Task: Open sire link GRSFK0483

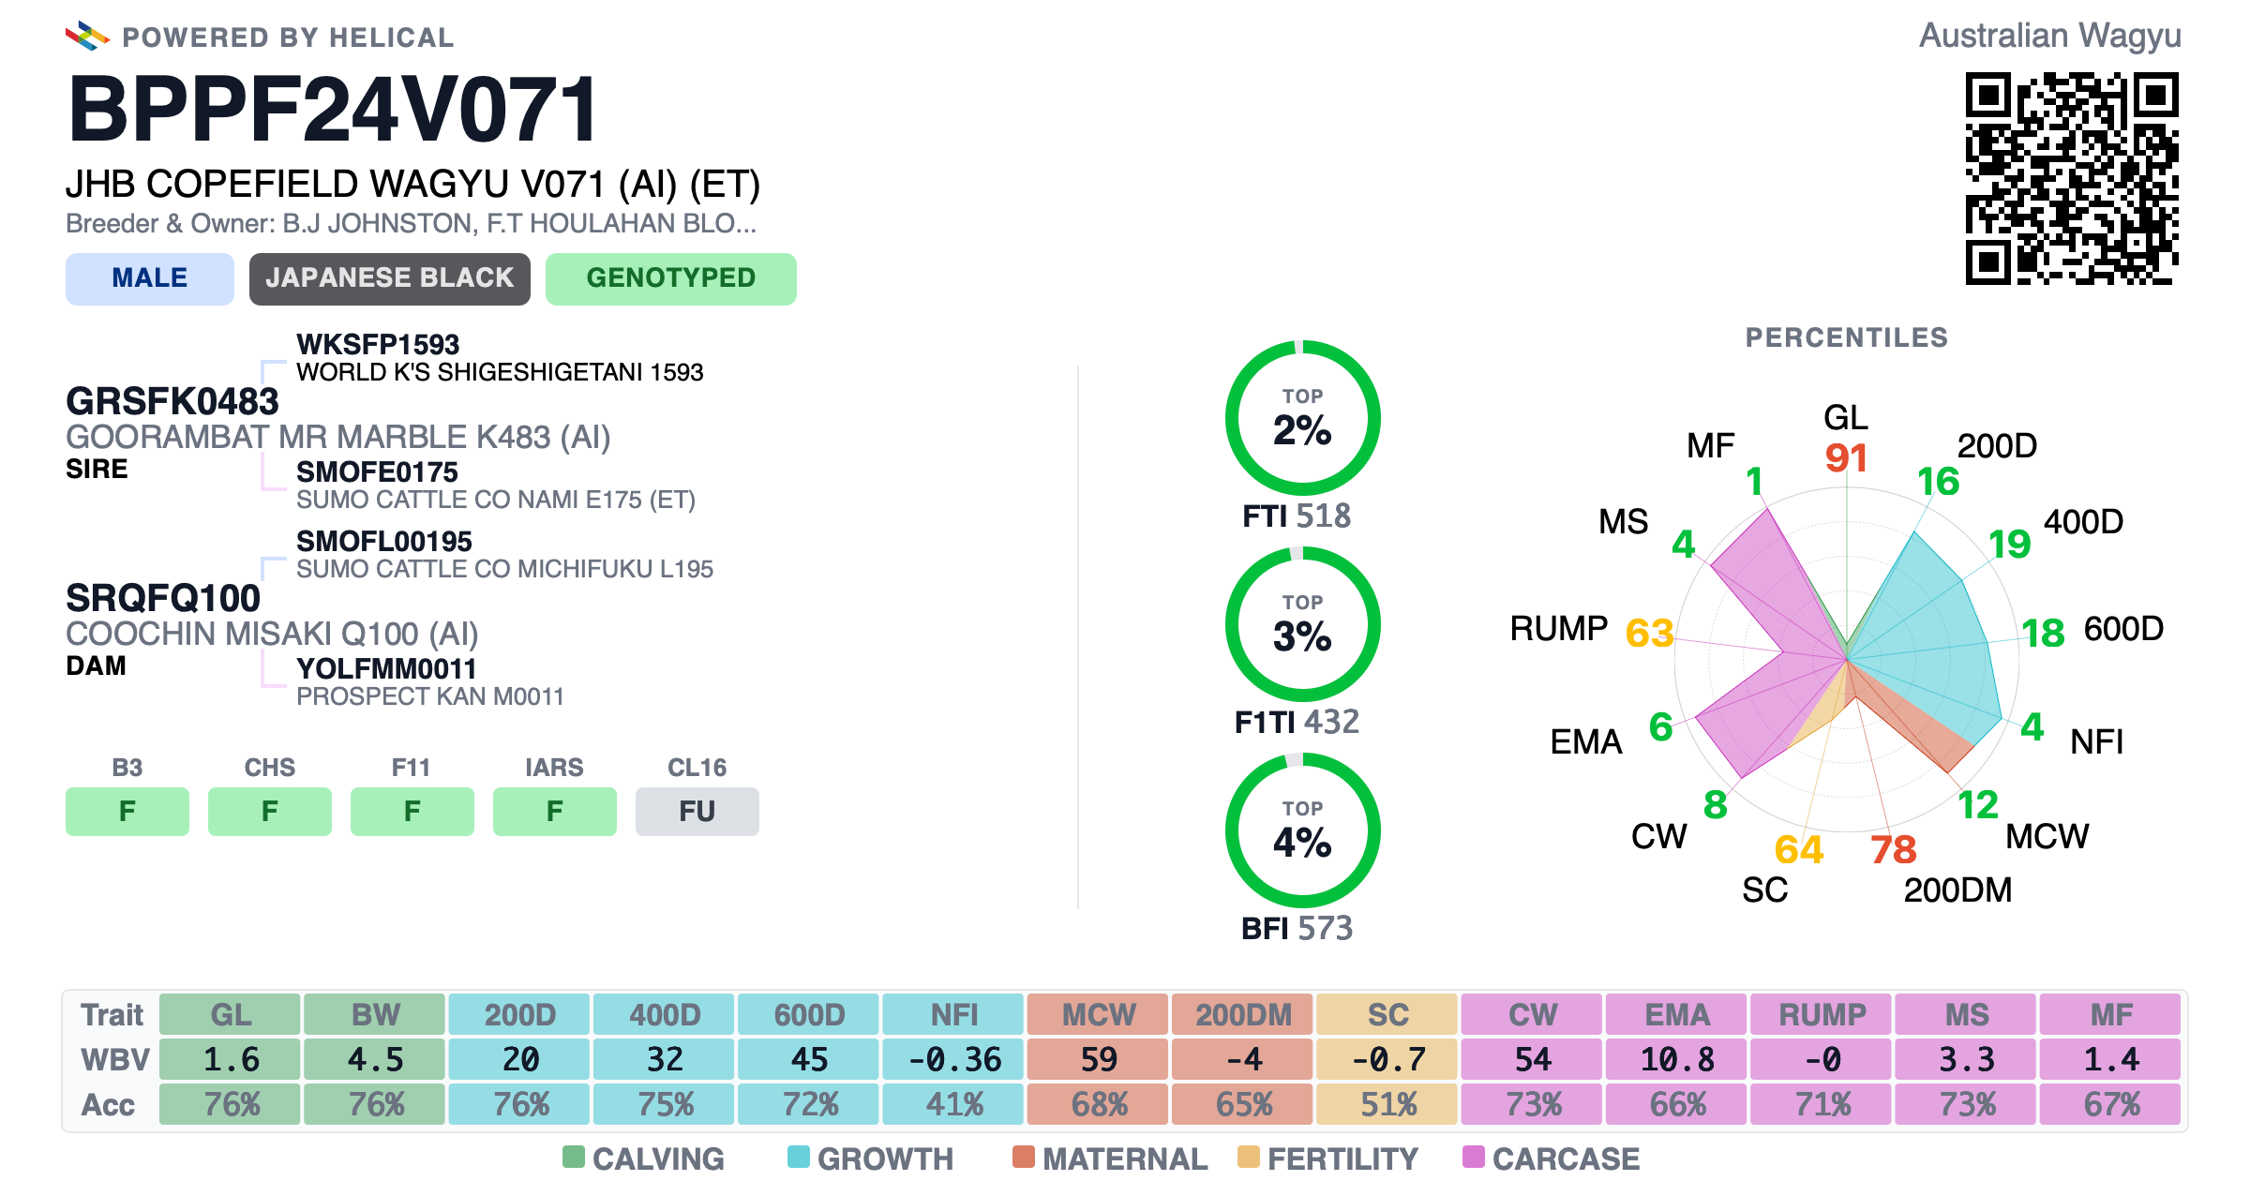Action: (x=172, y=401)
